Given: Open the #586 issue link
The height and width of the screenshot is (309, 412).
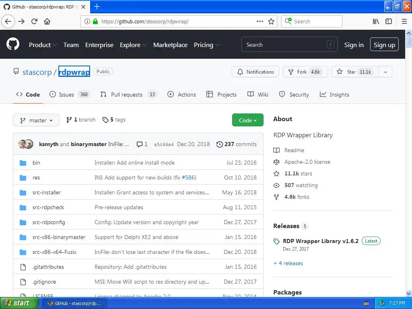Looking at the screenshot, I should [x=188, y=177].
